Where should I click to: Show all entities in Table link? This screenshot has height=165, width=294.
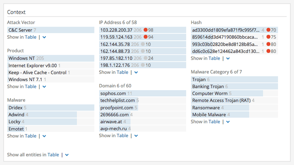pos(53,155)
